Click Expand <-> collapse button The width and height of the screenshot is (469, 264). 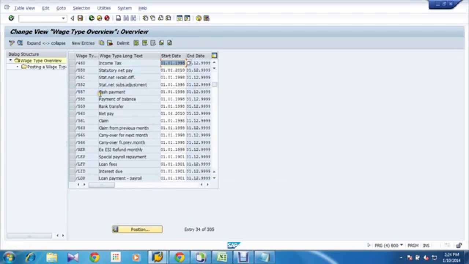click(46, 43)
